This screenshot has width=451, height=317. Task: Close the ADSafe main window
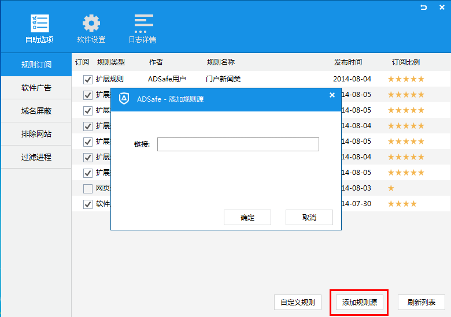click(x=442, y=8)
